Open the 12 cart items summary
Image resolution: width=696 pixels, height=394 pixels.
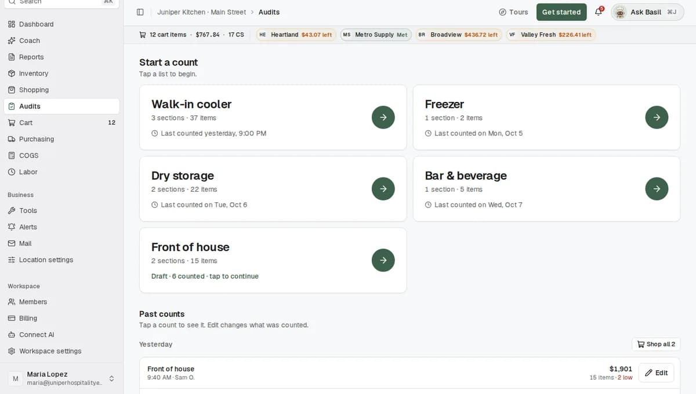click(191, 35)
